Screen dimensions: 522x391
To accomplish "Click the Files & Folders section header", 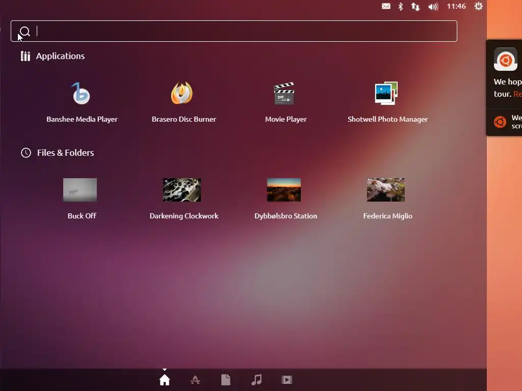I will click(x=65, y=153).
